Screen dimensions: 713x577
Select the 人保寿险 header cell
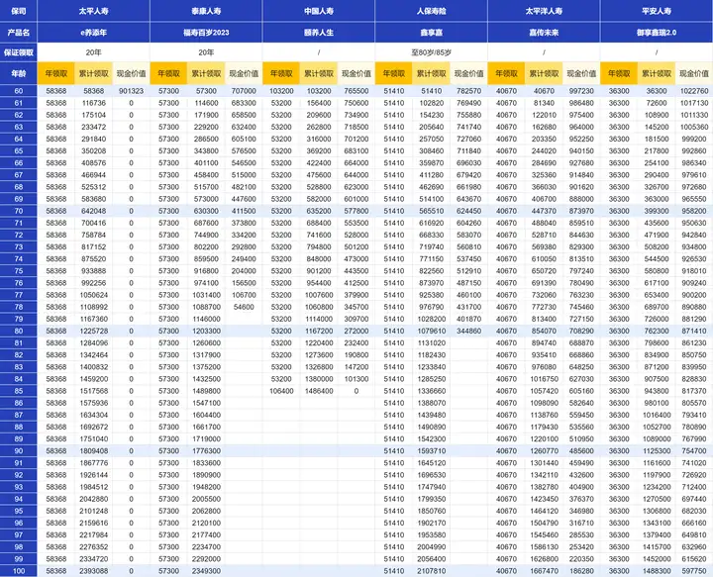point(431,11)
